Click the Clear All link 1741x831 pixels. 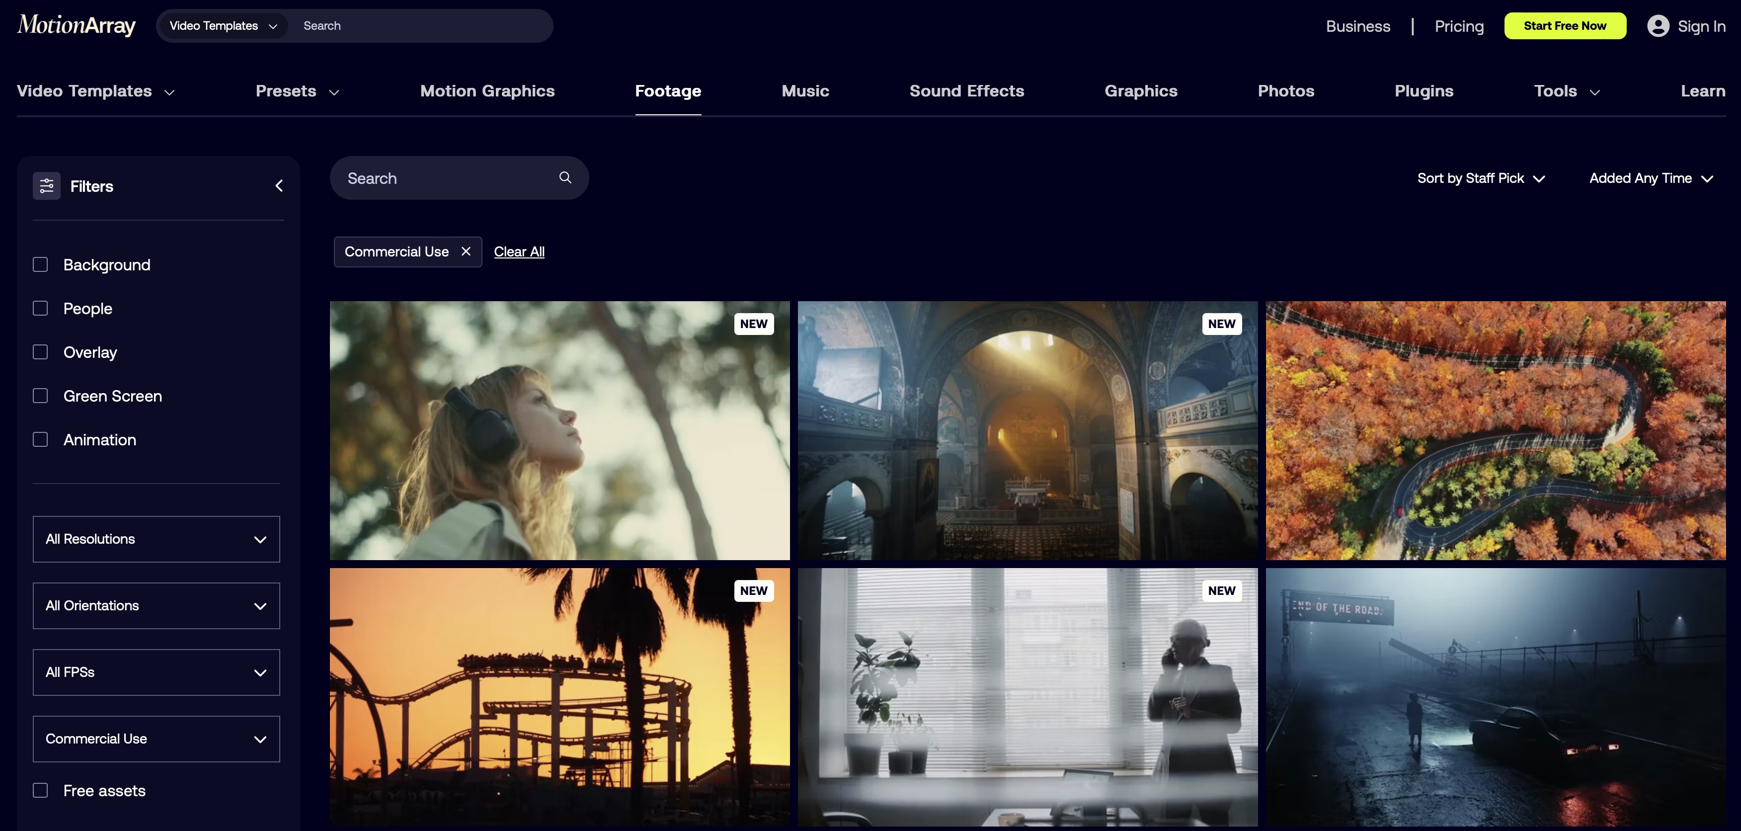[x=519, y=251]
